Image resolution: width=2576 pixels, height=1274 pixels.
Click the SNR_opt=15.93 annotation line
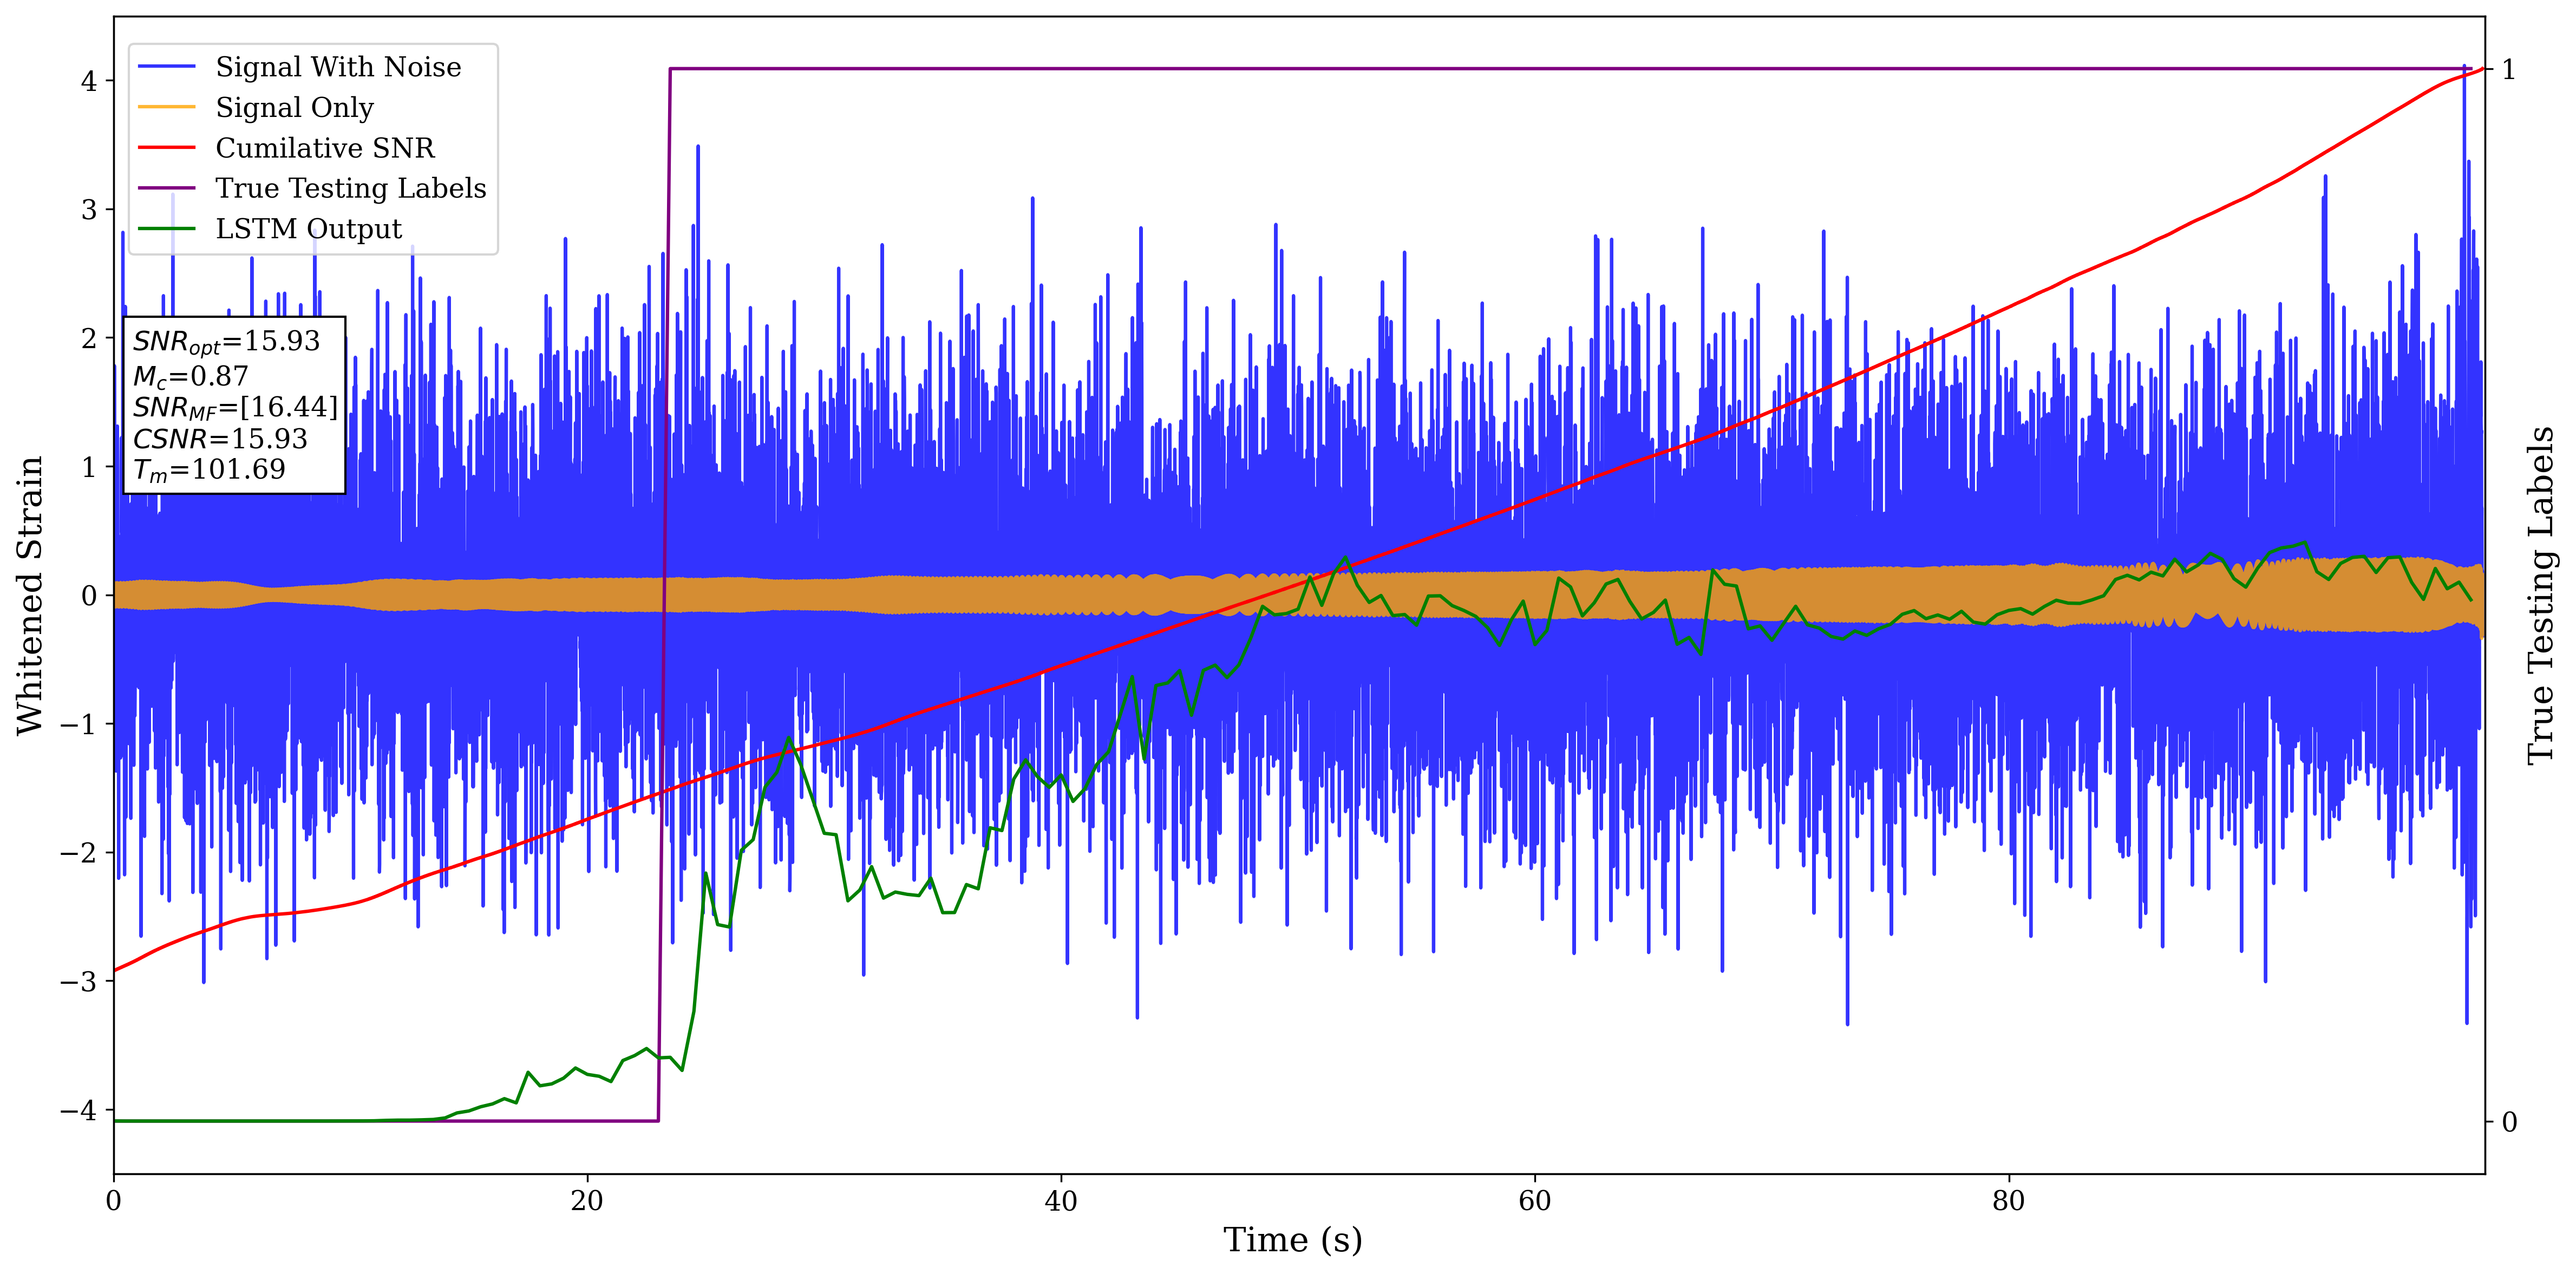coord(226,342)
